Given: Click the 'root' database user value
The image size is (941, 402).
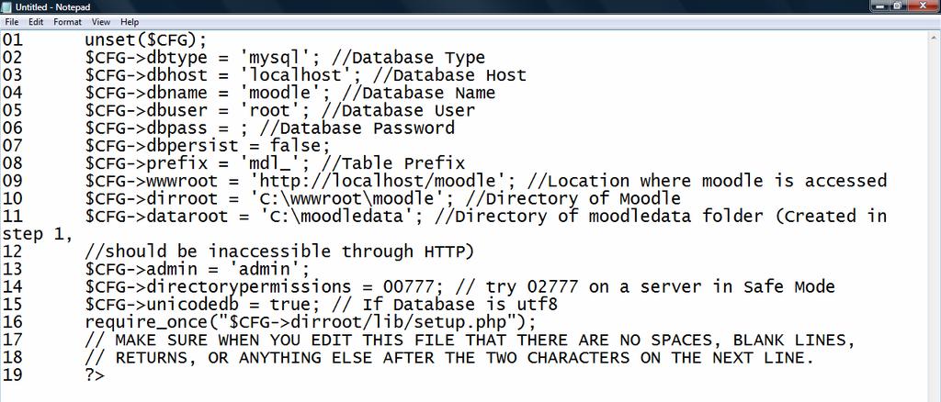Looking at the screenshot, I should pos(274,111).
